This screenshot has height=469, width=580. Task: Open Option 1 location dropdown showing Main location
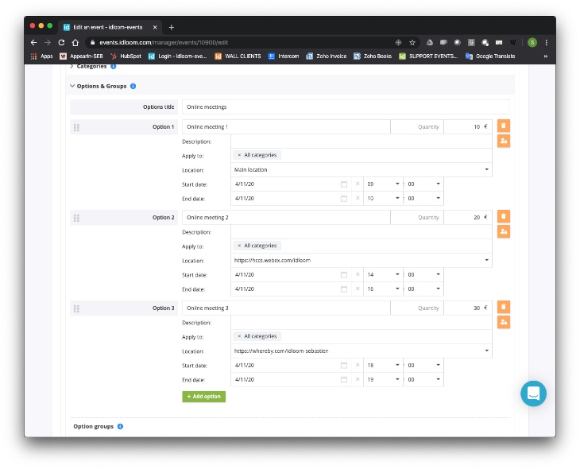(x=361, y=170)
